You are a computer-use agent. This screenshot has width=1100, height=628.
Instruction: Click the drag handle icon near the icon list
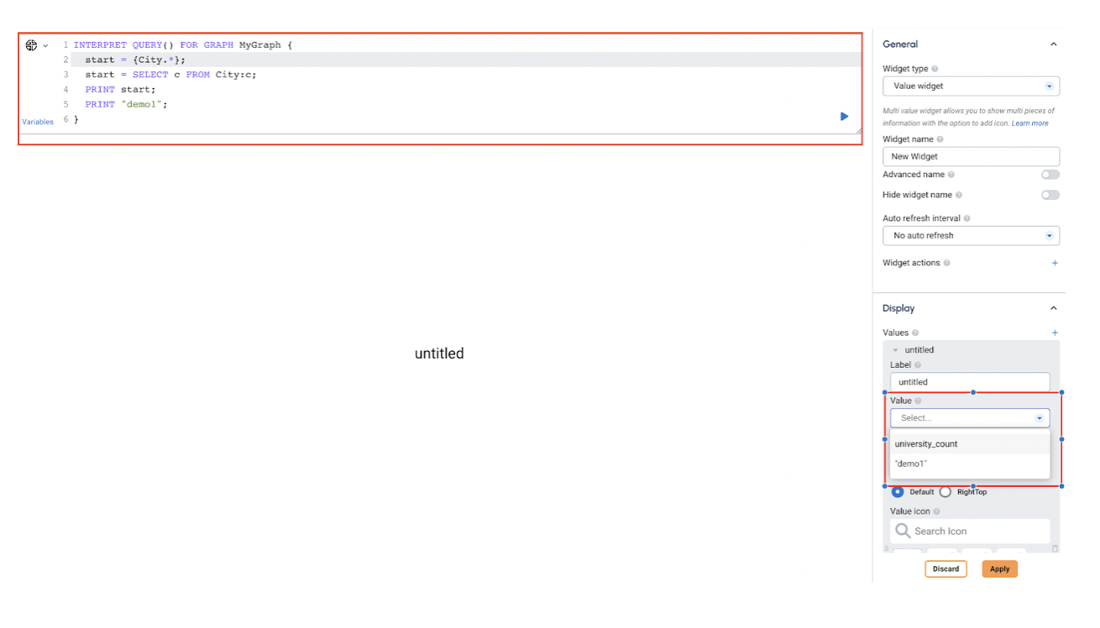click(887, 548)
